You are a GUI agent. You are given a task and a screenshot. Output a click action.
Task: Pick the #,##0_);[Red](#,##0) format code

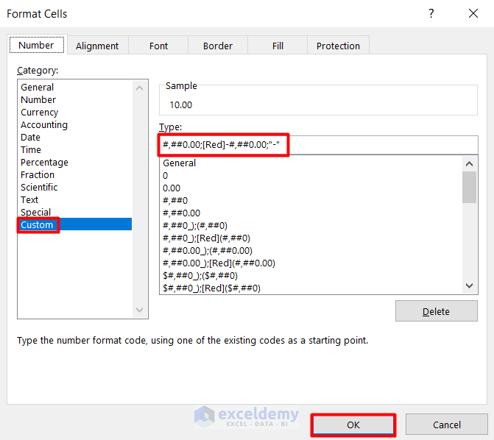click(311, 238)
